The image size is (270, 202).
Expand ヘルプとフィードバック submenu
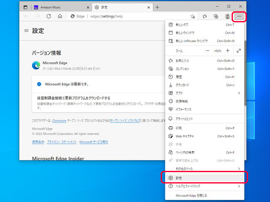(x=205, y=186)
